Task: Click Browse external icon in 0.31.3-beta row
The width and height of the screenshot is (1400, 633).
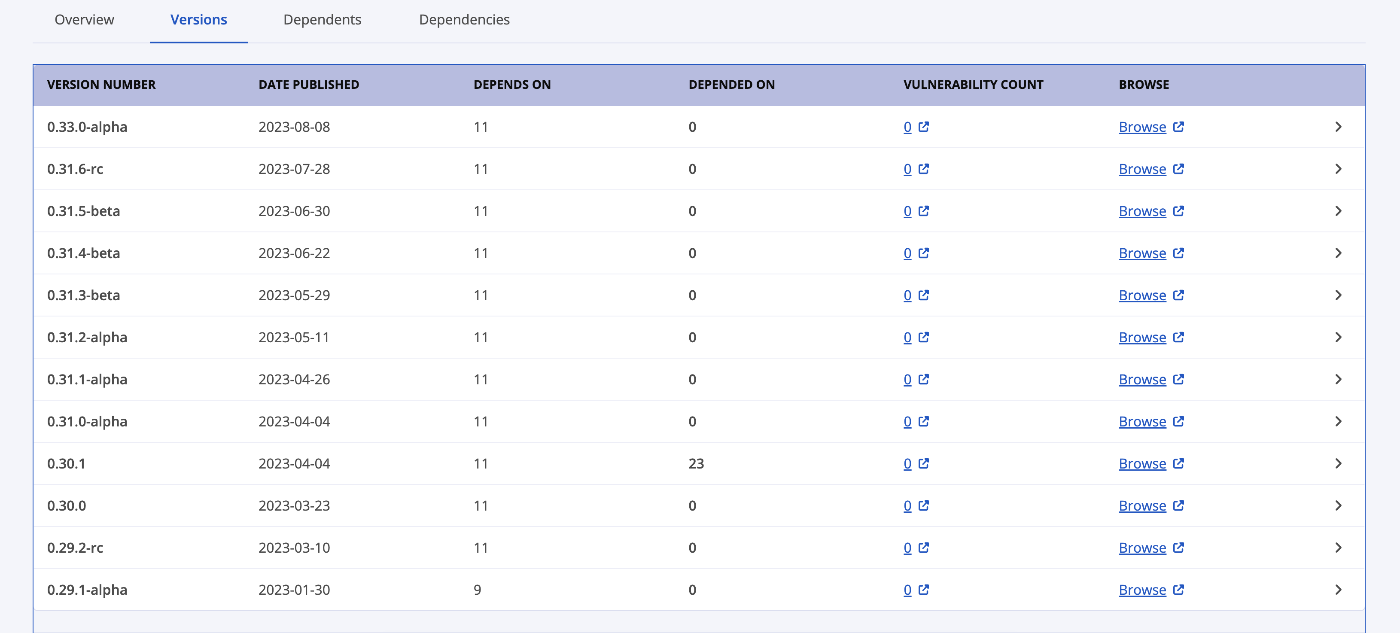Action: point(1178,295)
